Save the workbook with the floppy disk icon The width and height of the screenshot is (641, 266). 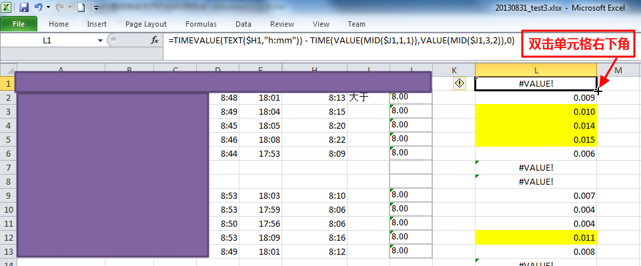click(x=24, y=7)
